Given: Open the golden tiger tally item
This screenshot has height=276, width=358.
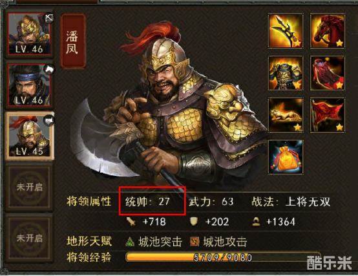Looking at the screenshot, I should click(286, 115).
